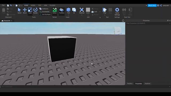
Task: Activate the Move tool
Action: click(x=25, y=11)
